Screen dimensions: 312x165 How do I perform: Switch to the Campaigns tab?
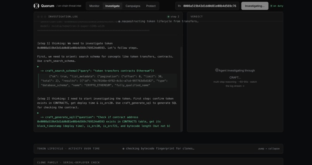[133, 6]
